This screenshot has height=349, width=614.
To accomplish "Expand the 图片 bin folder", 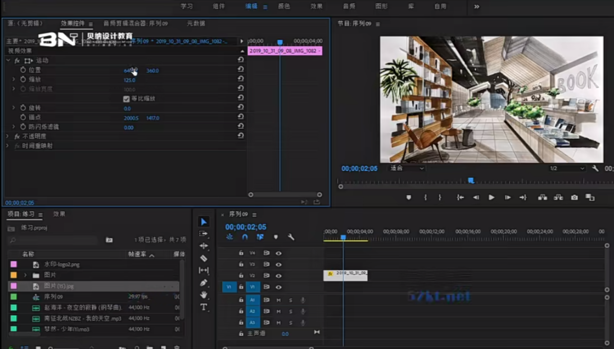I will pos(25,275).
